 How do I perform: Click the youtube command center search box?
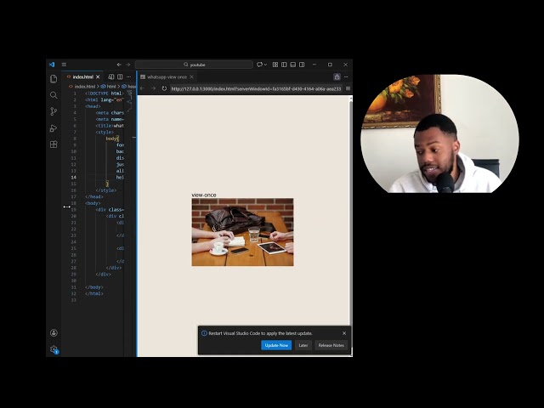pos(194,65)
